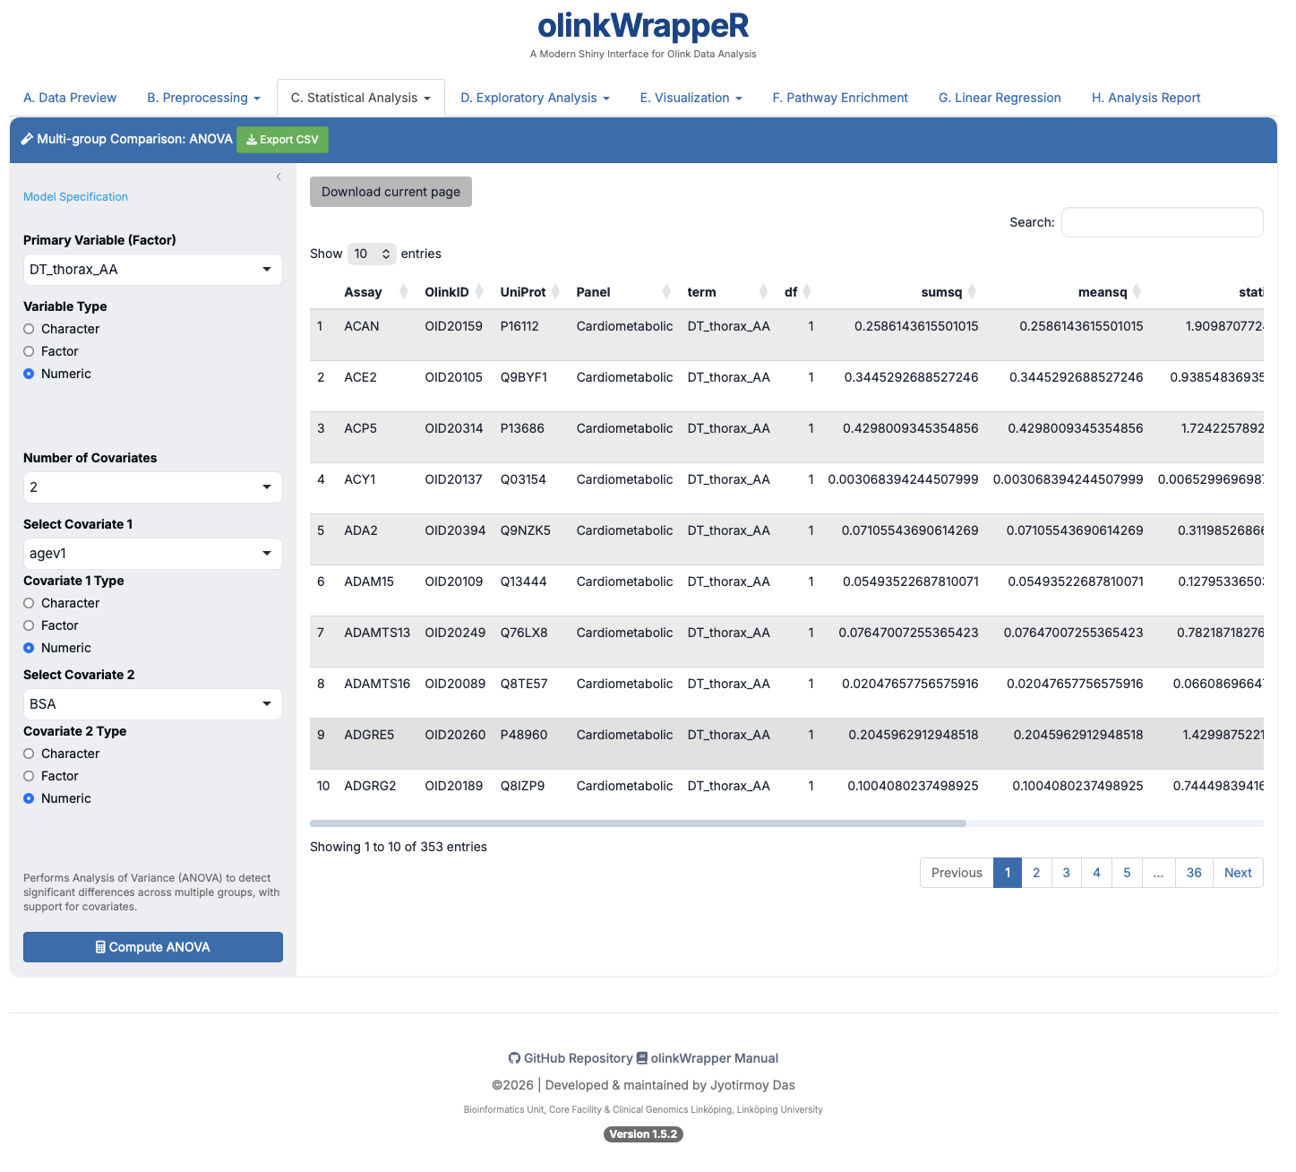This screenshot has width=1296, height=1172.
Task: Click the horizontal table scrollbar
Action: pyautogui.click(x=638, y=823)
